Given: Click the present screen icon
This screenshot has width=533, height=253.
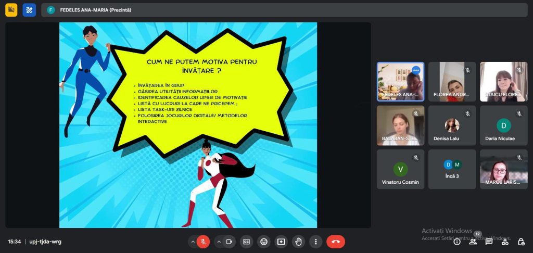Looking at the screenshot, I should [281, 242].
